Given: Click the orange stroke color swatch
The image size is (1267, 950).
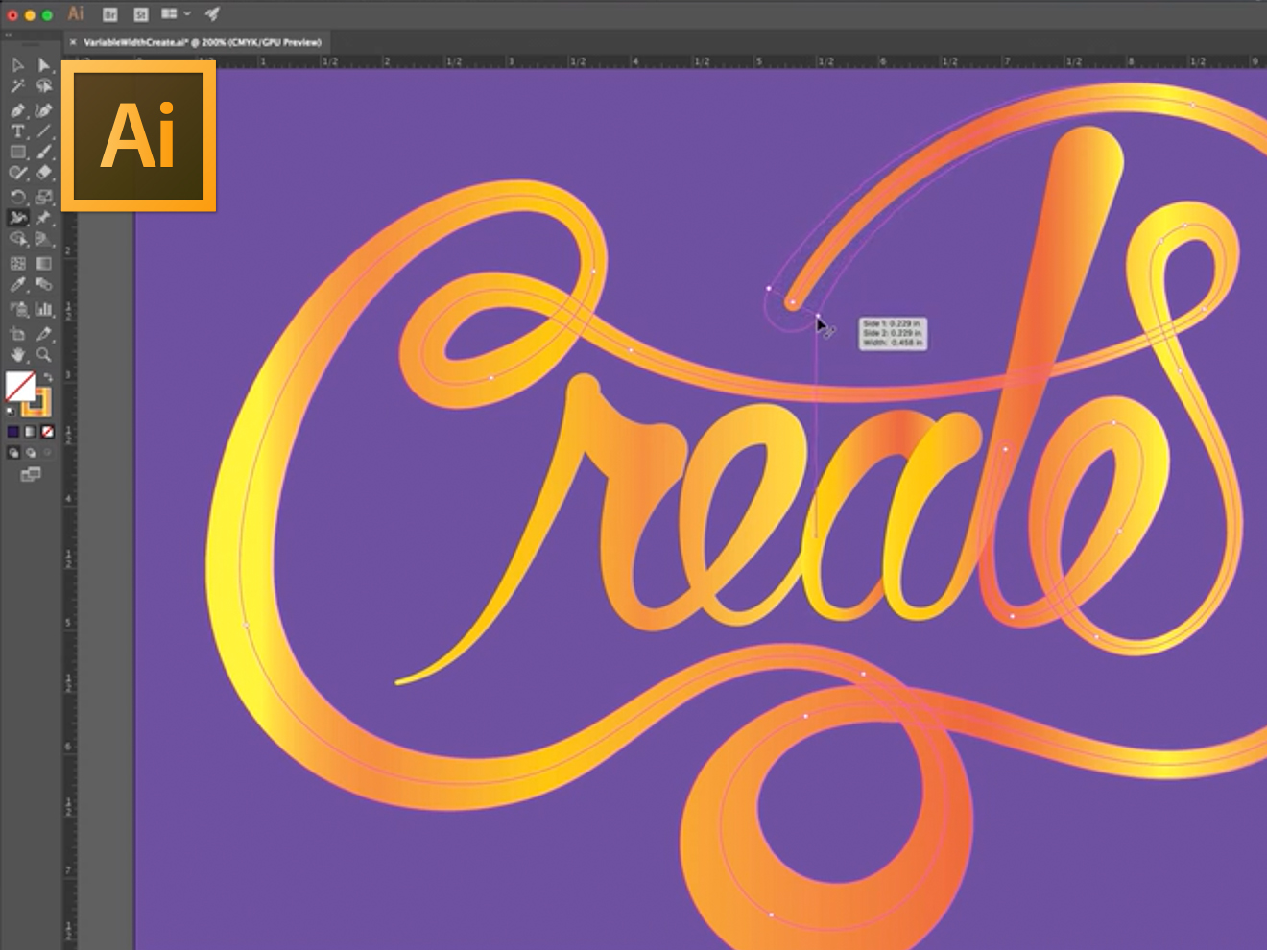Looking at the screenshot, I should [x=38, y=403].
